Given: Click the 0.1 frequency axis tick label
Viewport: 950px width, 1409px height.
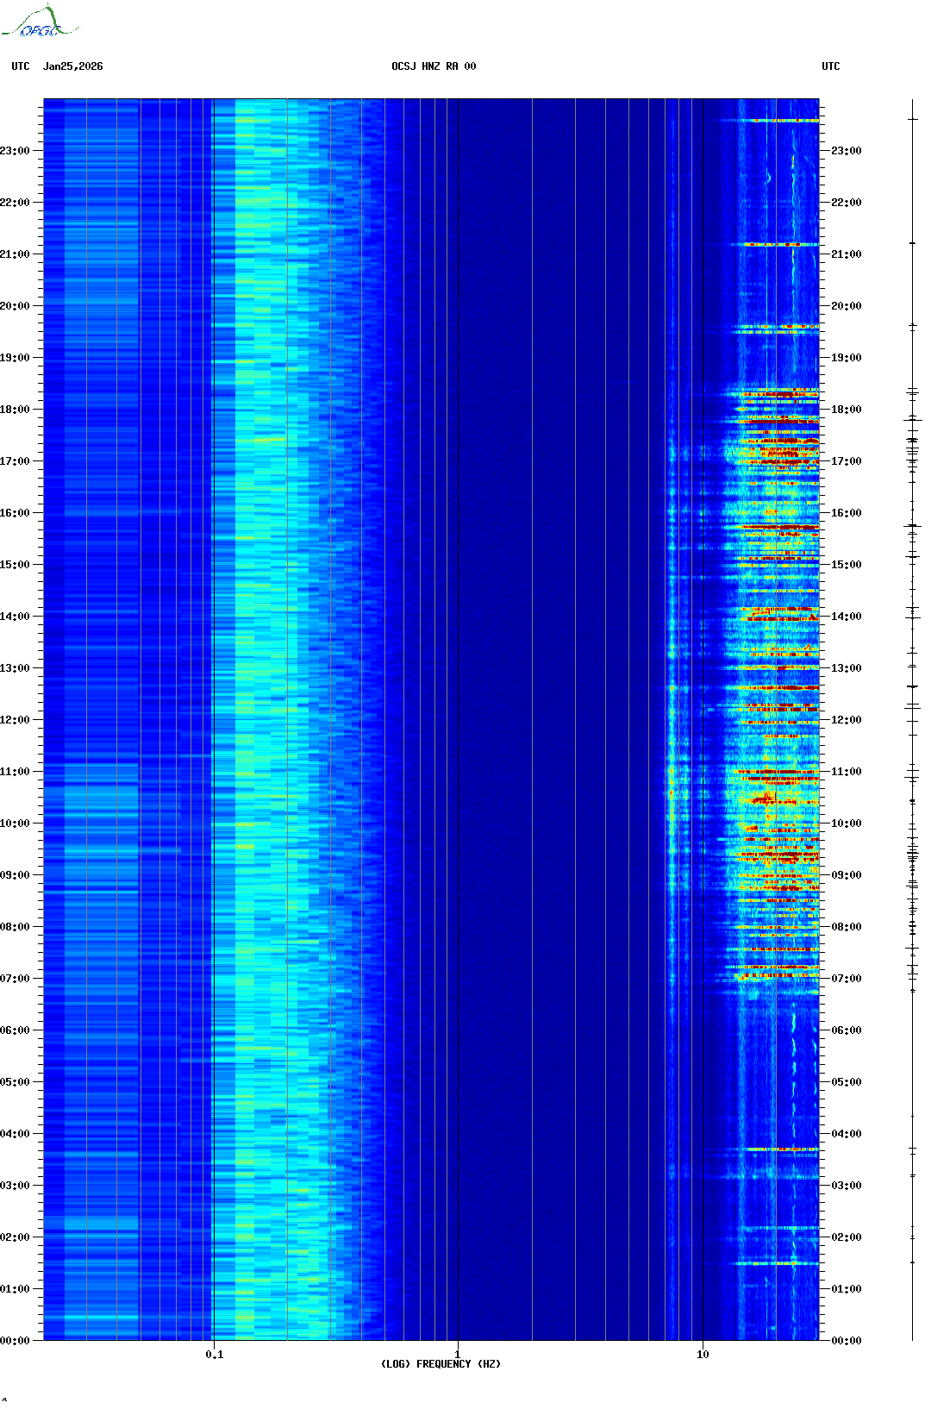Looking at the screenshot, I should 215,1355.
